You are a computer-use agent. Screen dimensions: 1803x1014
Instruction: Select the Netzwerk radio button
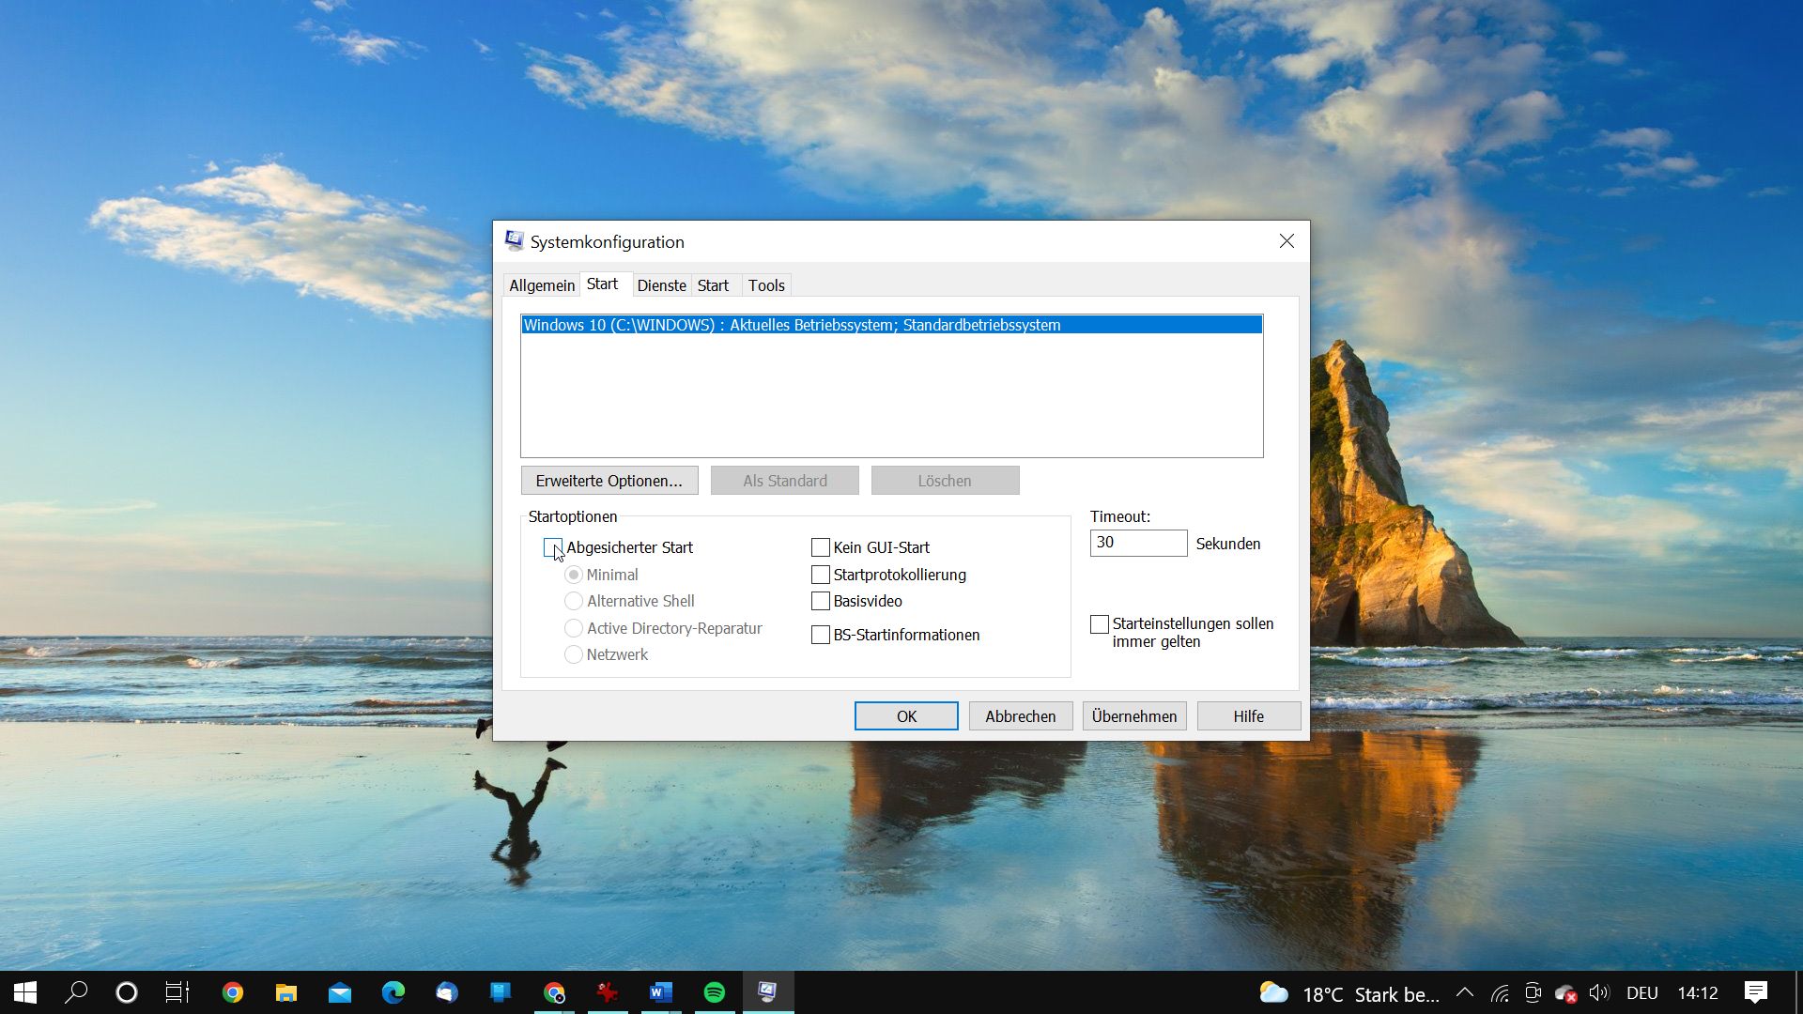[574, 654]
